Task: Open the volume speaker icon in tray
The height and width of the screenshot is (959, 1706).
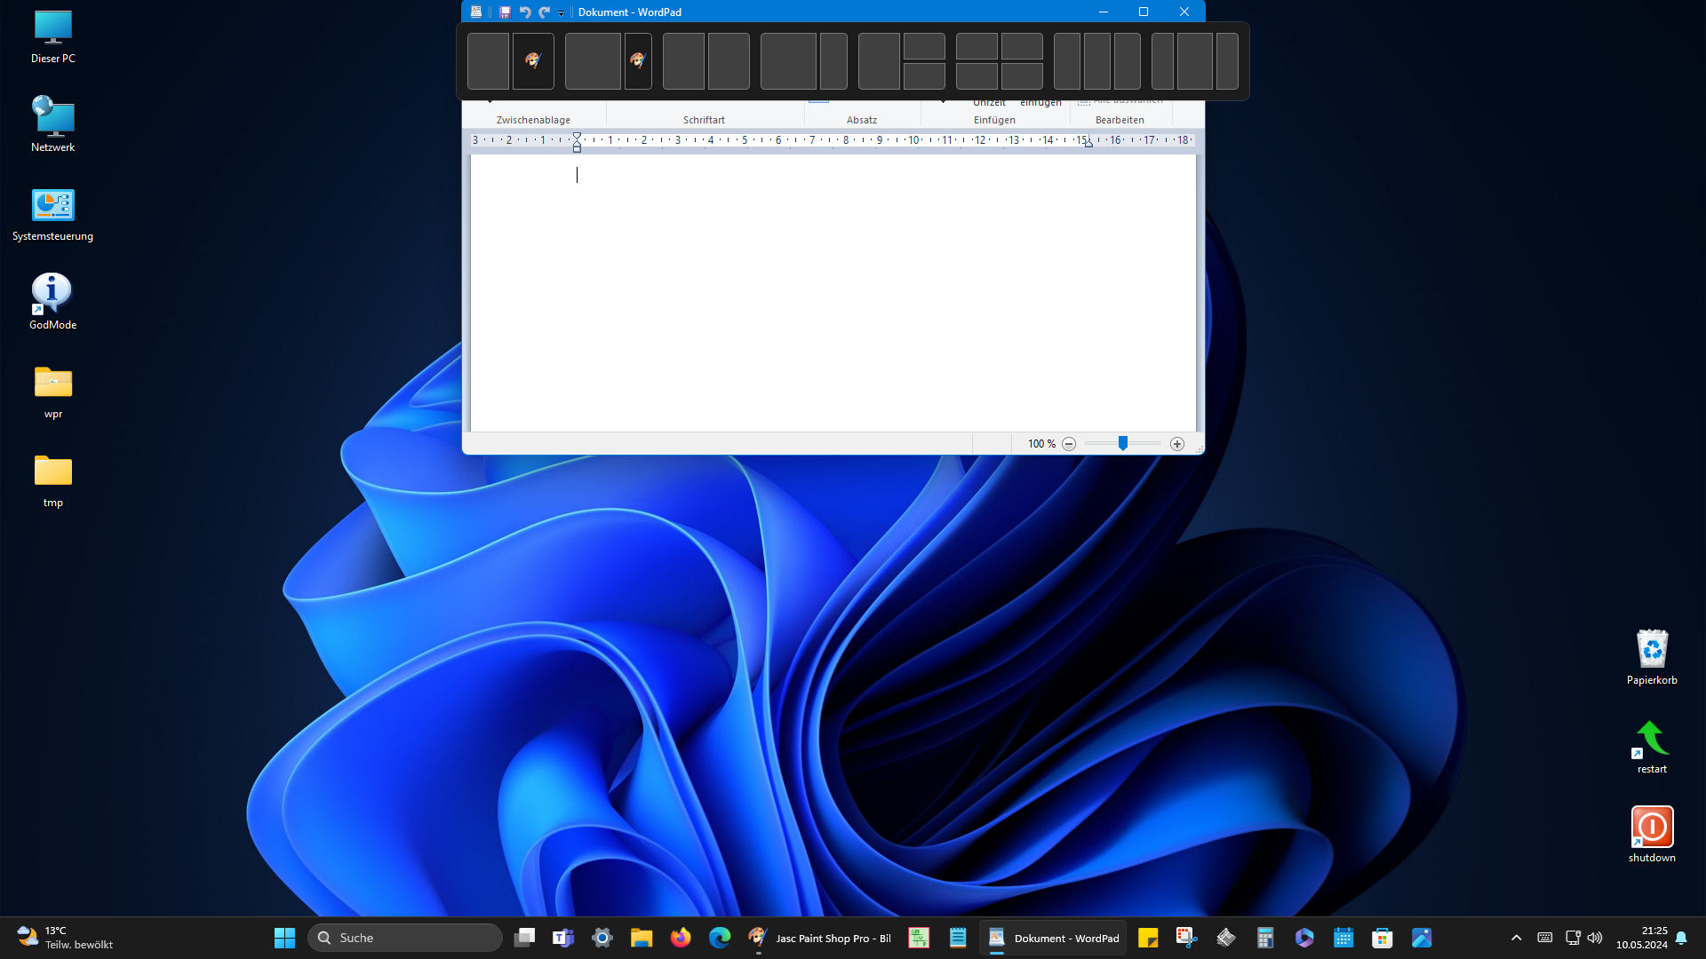Action: point(1595,938)
